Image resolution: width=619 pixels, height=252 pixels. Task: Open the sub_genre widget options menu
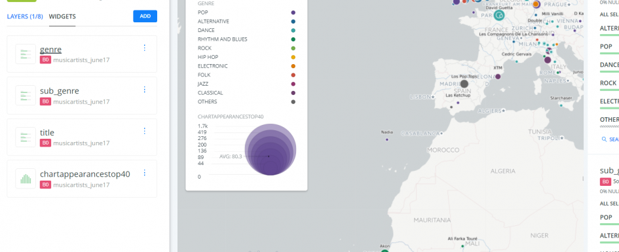point(144,90)
